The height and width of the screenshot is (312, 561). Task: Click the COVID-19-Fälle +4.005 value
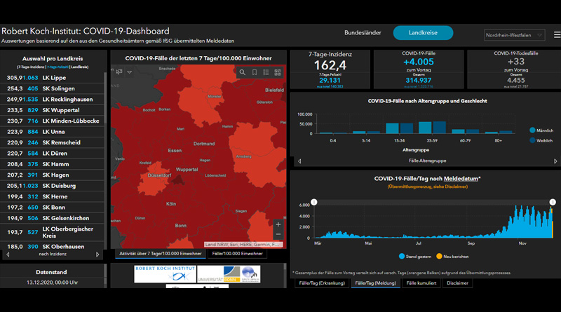pyautogui.click(x=419, y=62)
